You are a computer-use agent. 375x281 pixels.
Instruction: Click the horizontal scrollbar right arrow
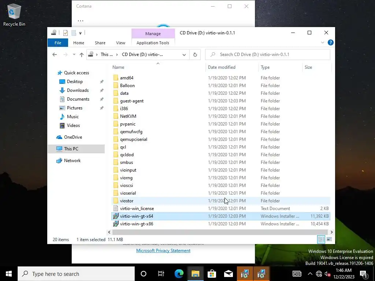[x=331, y=232]
